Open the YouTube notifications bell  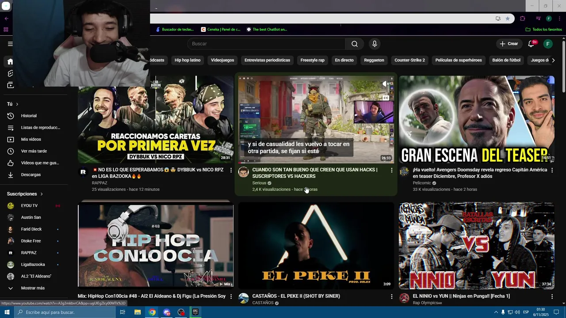coord(532,44)
